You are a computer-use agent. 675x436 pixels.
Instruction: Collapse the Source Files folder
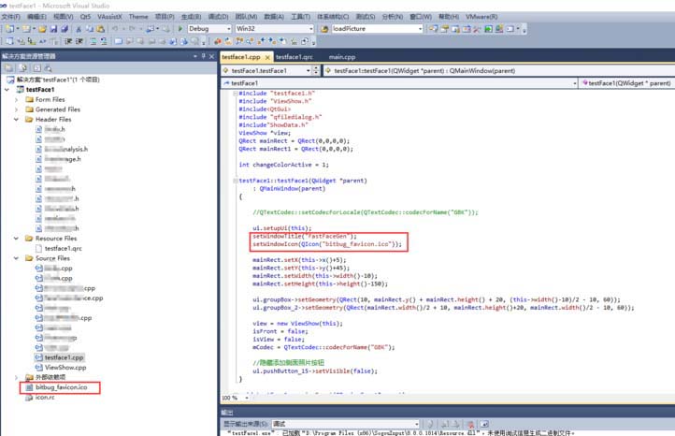click(17, 257)
